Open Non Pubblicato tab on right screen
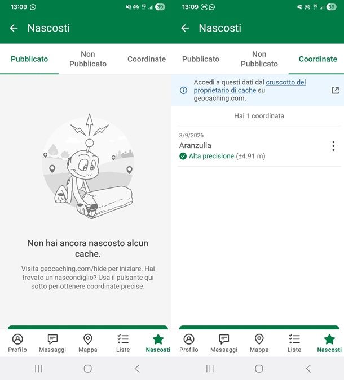The image size is (344, 380). 259,59
